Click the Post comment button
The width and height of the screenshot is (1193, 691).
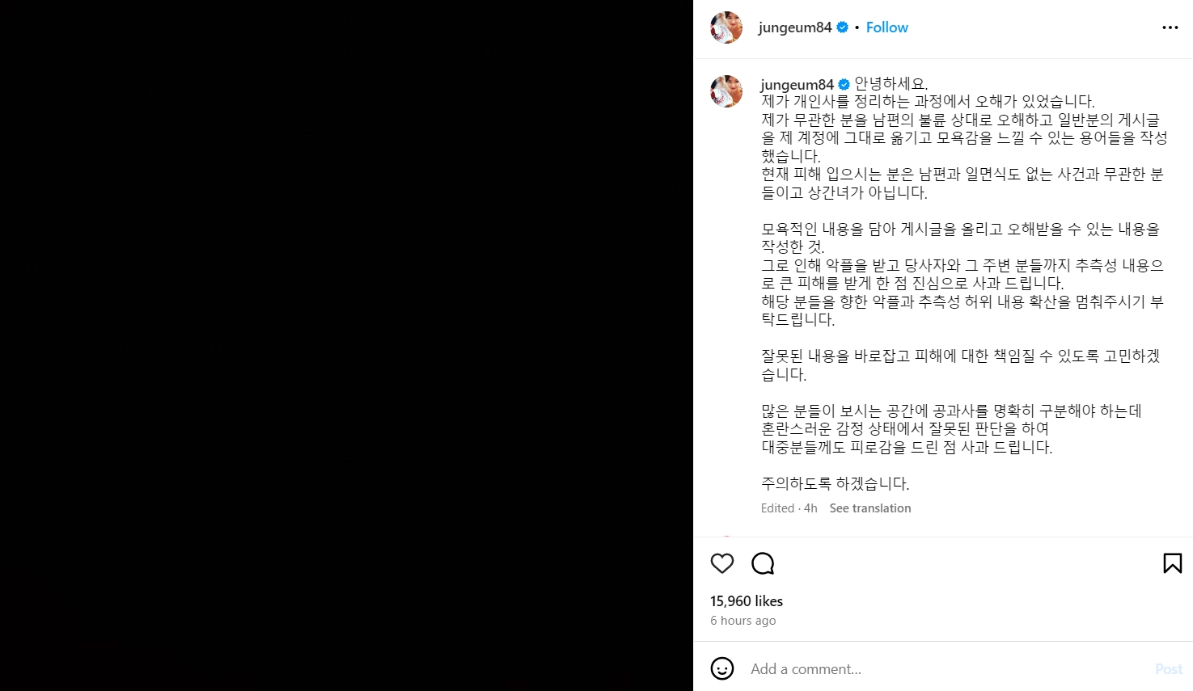click(1169, 669)
